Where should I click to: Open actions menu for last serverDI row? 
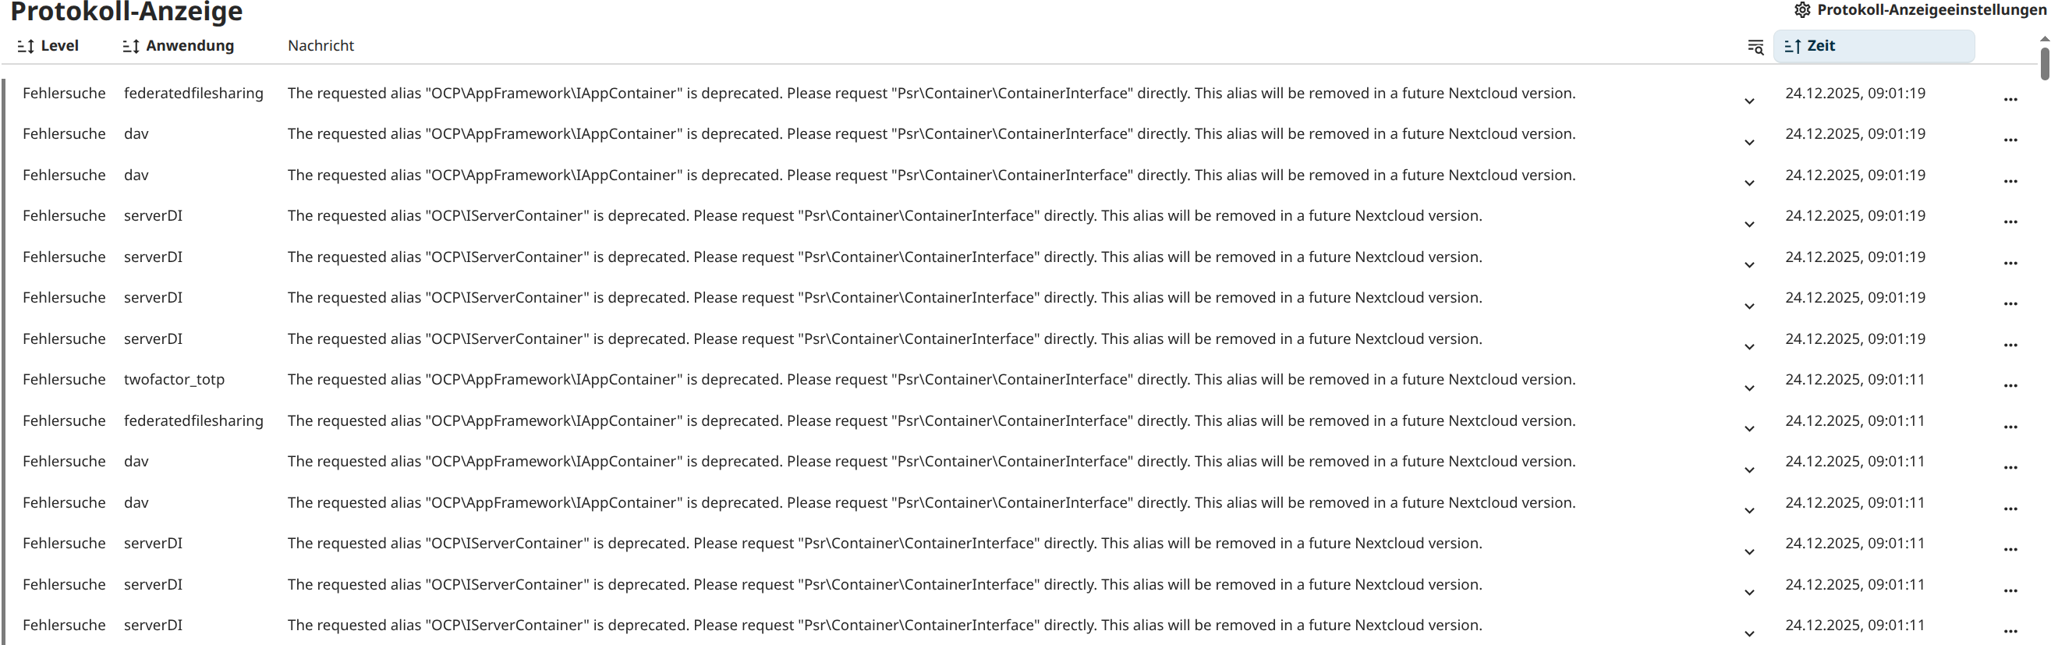click(2010, 632)
